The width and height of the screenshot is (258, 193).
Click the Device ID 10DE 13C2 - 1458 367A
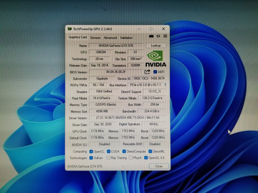tap(149, 78)
